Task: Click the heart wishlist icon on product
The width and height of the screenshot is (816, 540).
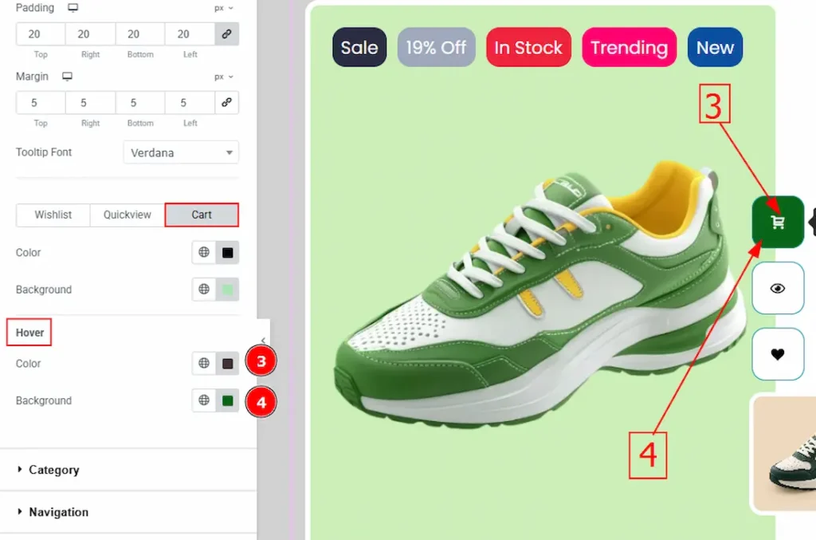Action: click(778, 354)
